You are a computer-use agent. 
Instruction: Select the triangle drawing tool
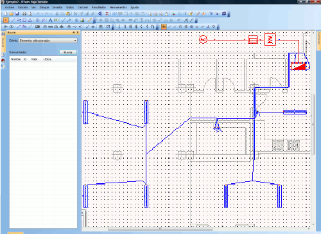[x=30, y=21]
